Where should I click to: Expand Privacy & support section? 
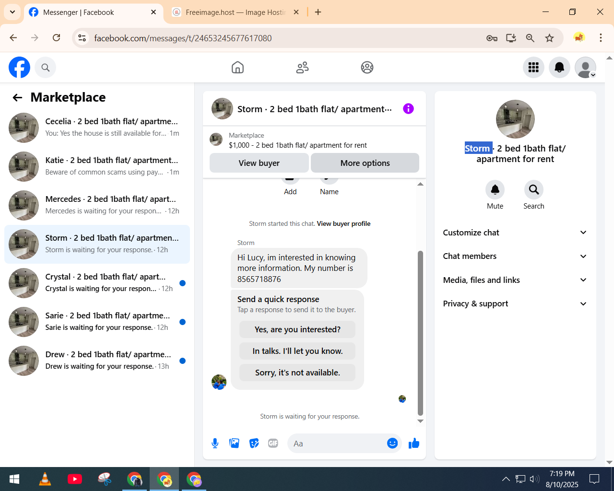pyautogui.click(x=515, y=304)
